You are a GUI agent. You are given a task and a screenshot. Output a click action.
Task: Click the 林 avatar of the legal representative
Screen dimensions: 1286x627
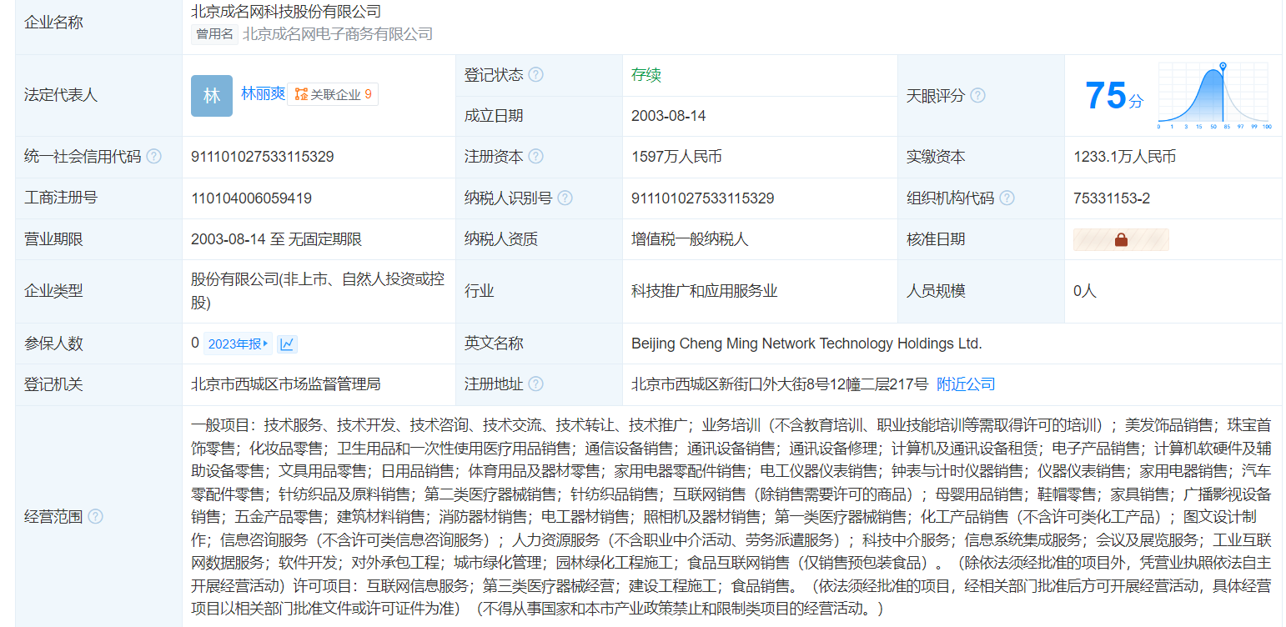tap(212, 96)
